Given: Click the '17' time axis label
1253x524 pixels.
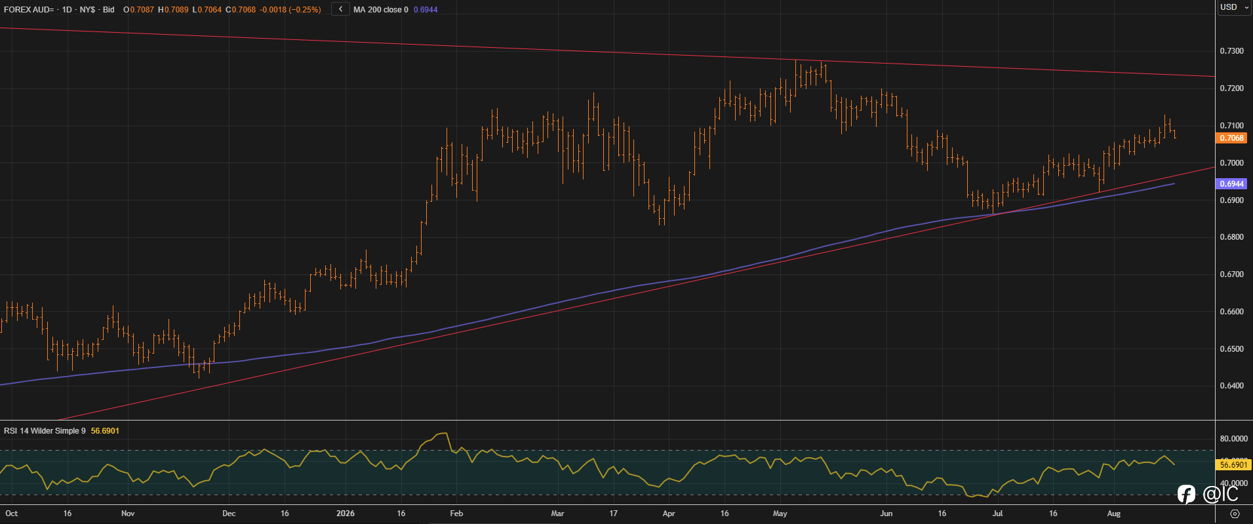Looking at the screenshot, I should tap(614, 514).
